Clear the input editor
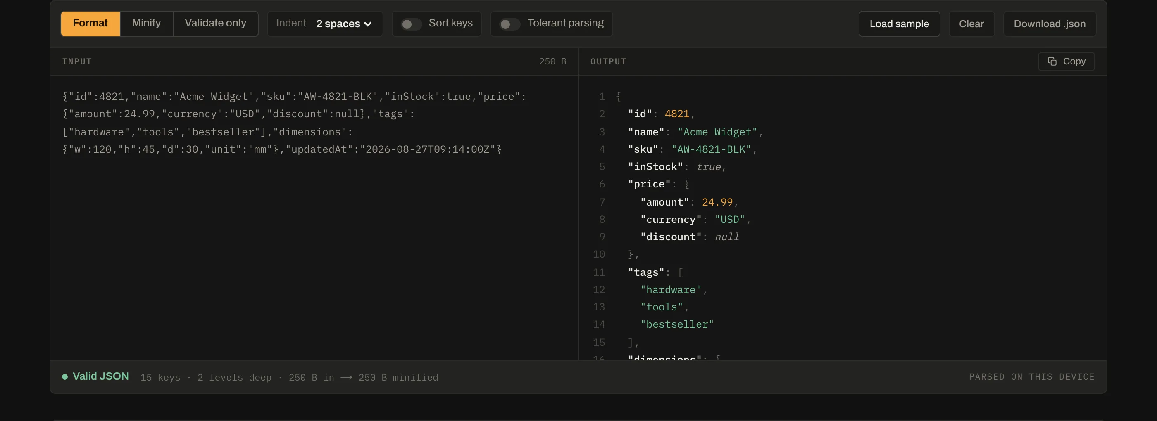Viewport: 1157px width, 421px height. 971,24
